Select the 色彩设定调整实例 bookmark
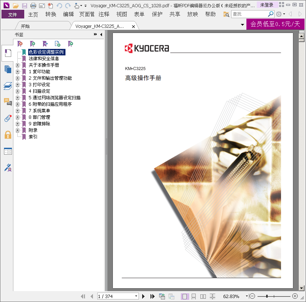This screenshot has height=302, width=306. [46, 52]
